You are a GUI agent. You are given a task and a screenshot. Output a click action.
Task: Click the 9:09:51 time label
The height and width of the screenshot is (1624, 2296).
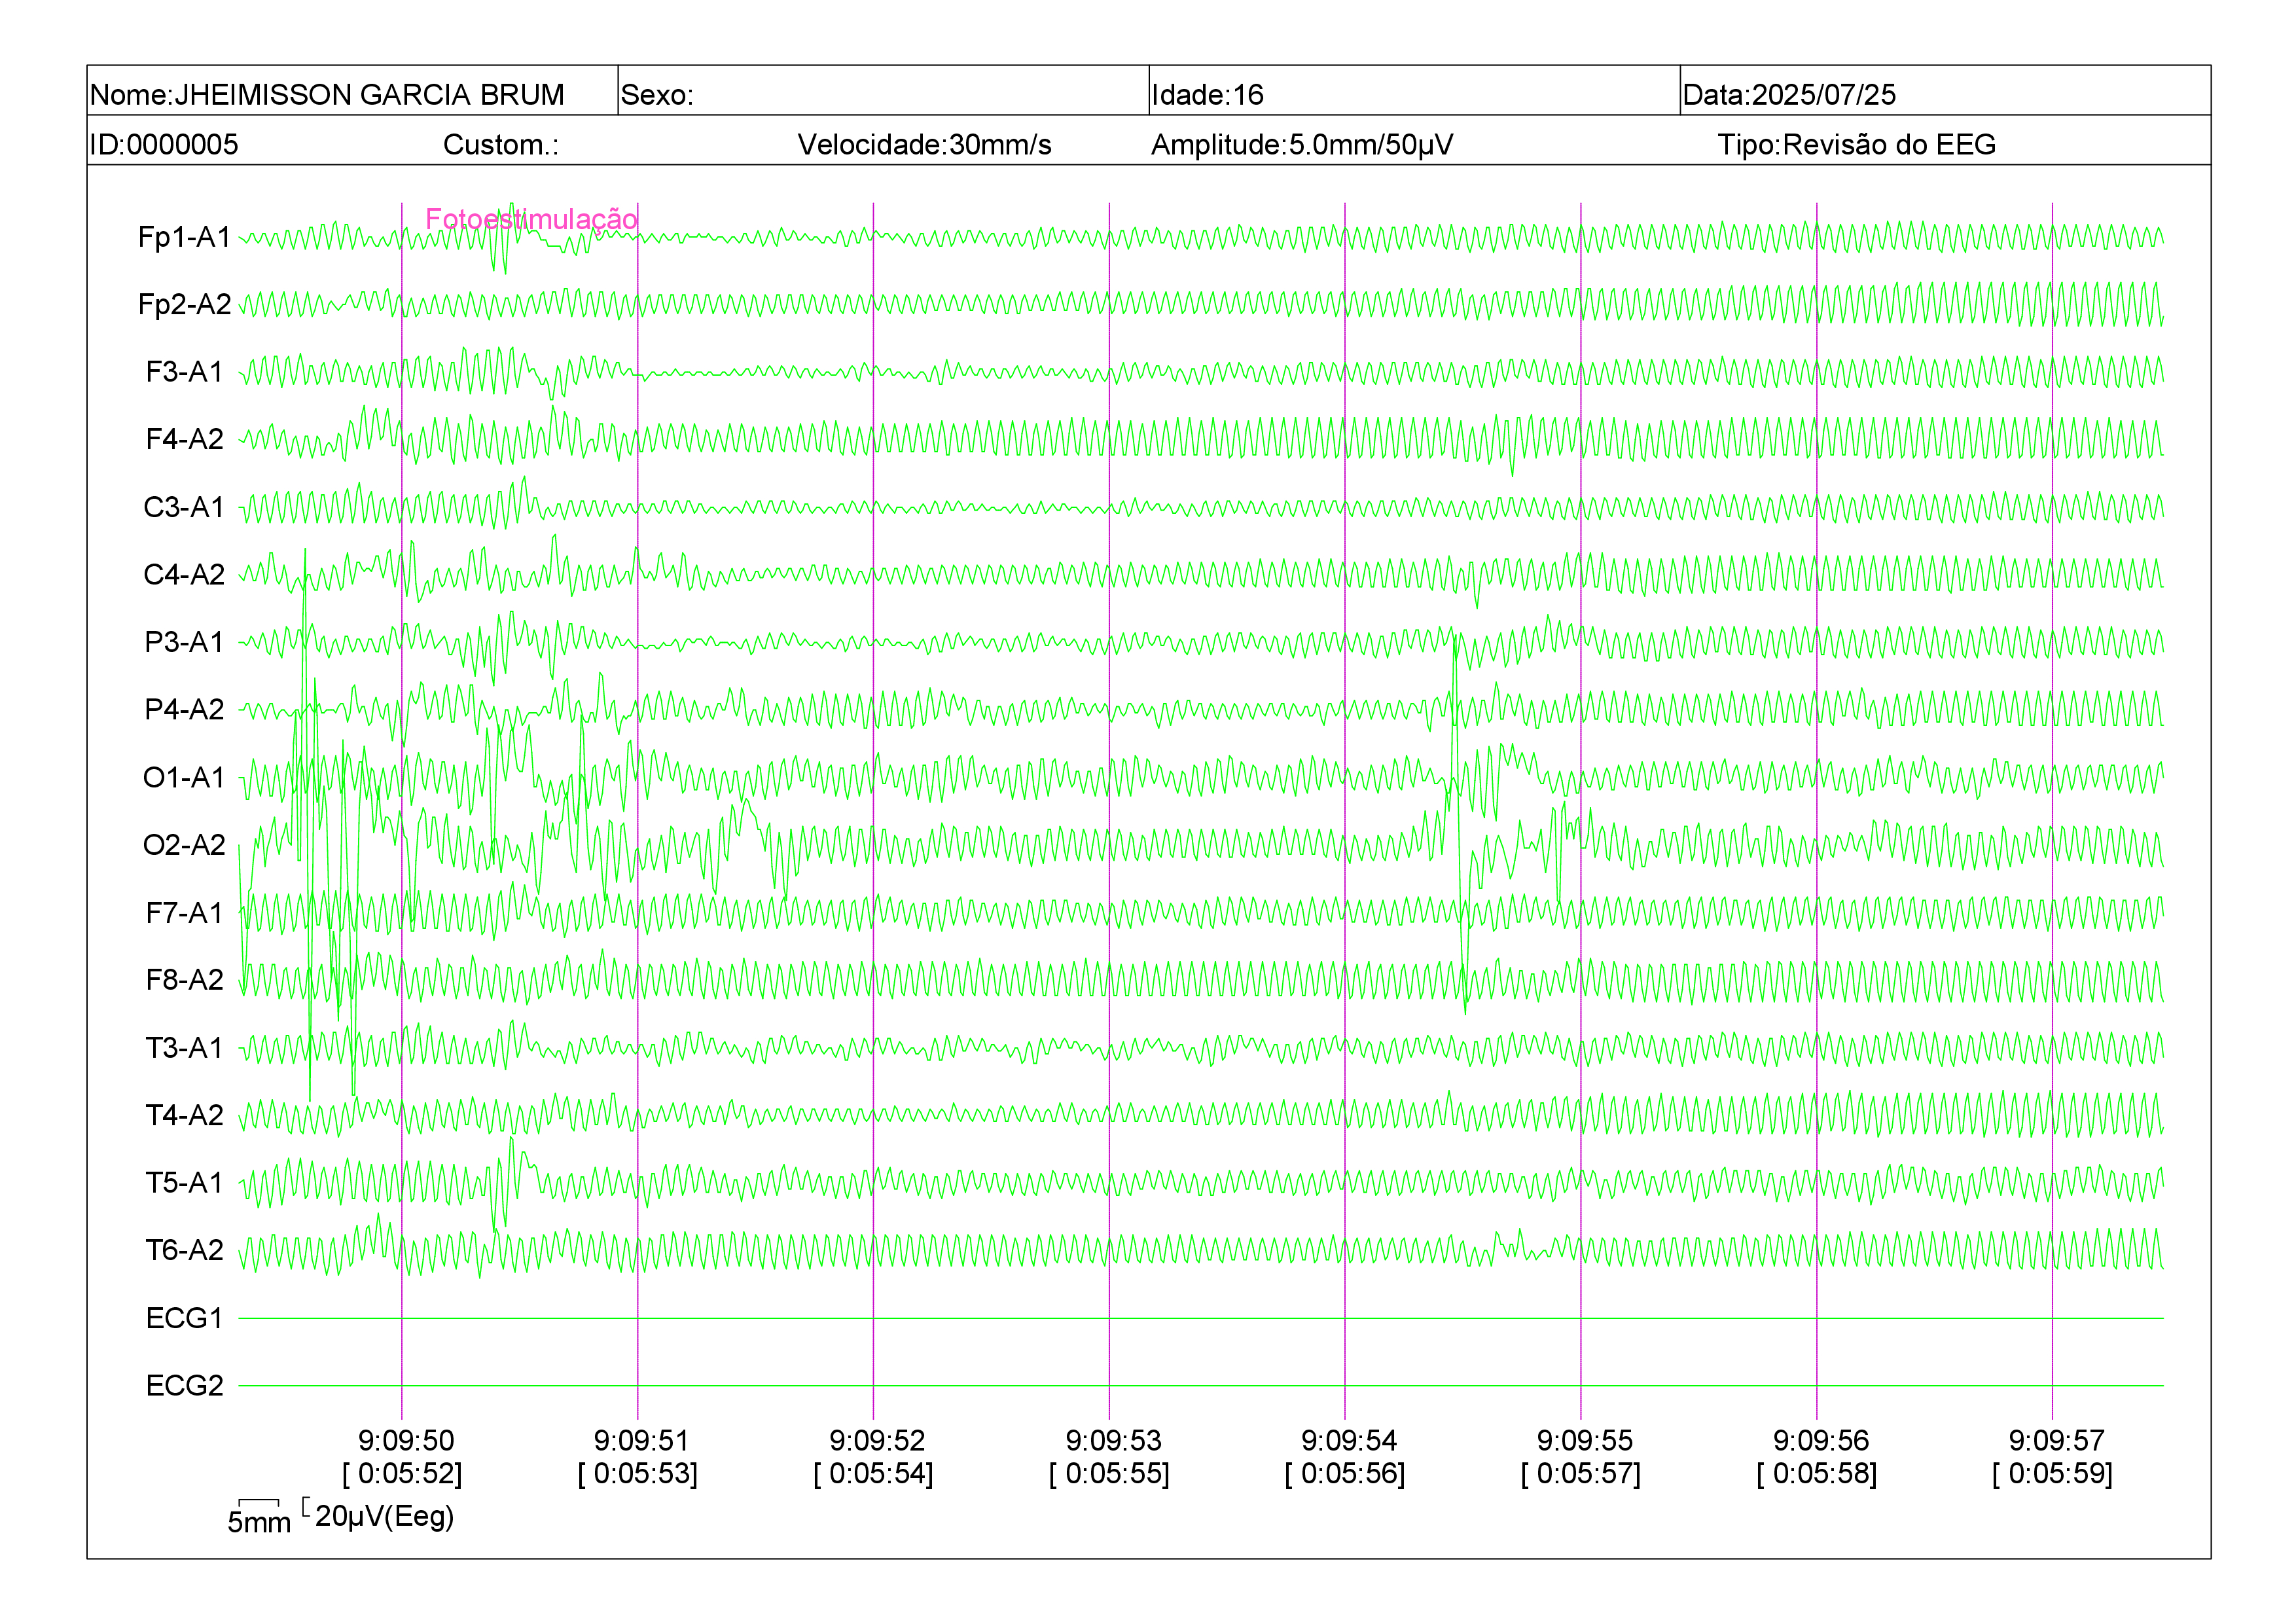pos(641,1440)
